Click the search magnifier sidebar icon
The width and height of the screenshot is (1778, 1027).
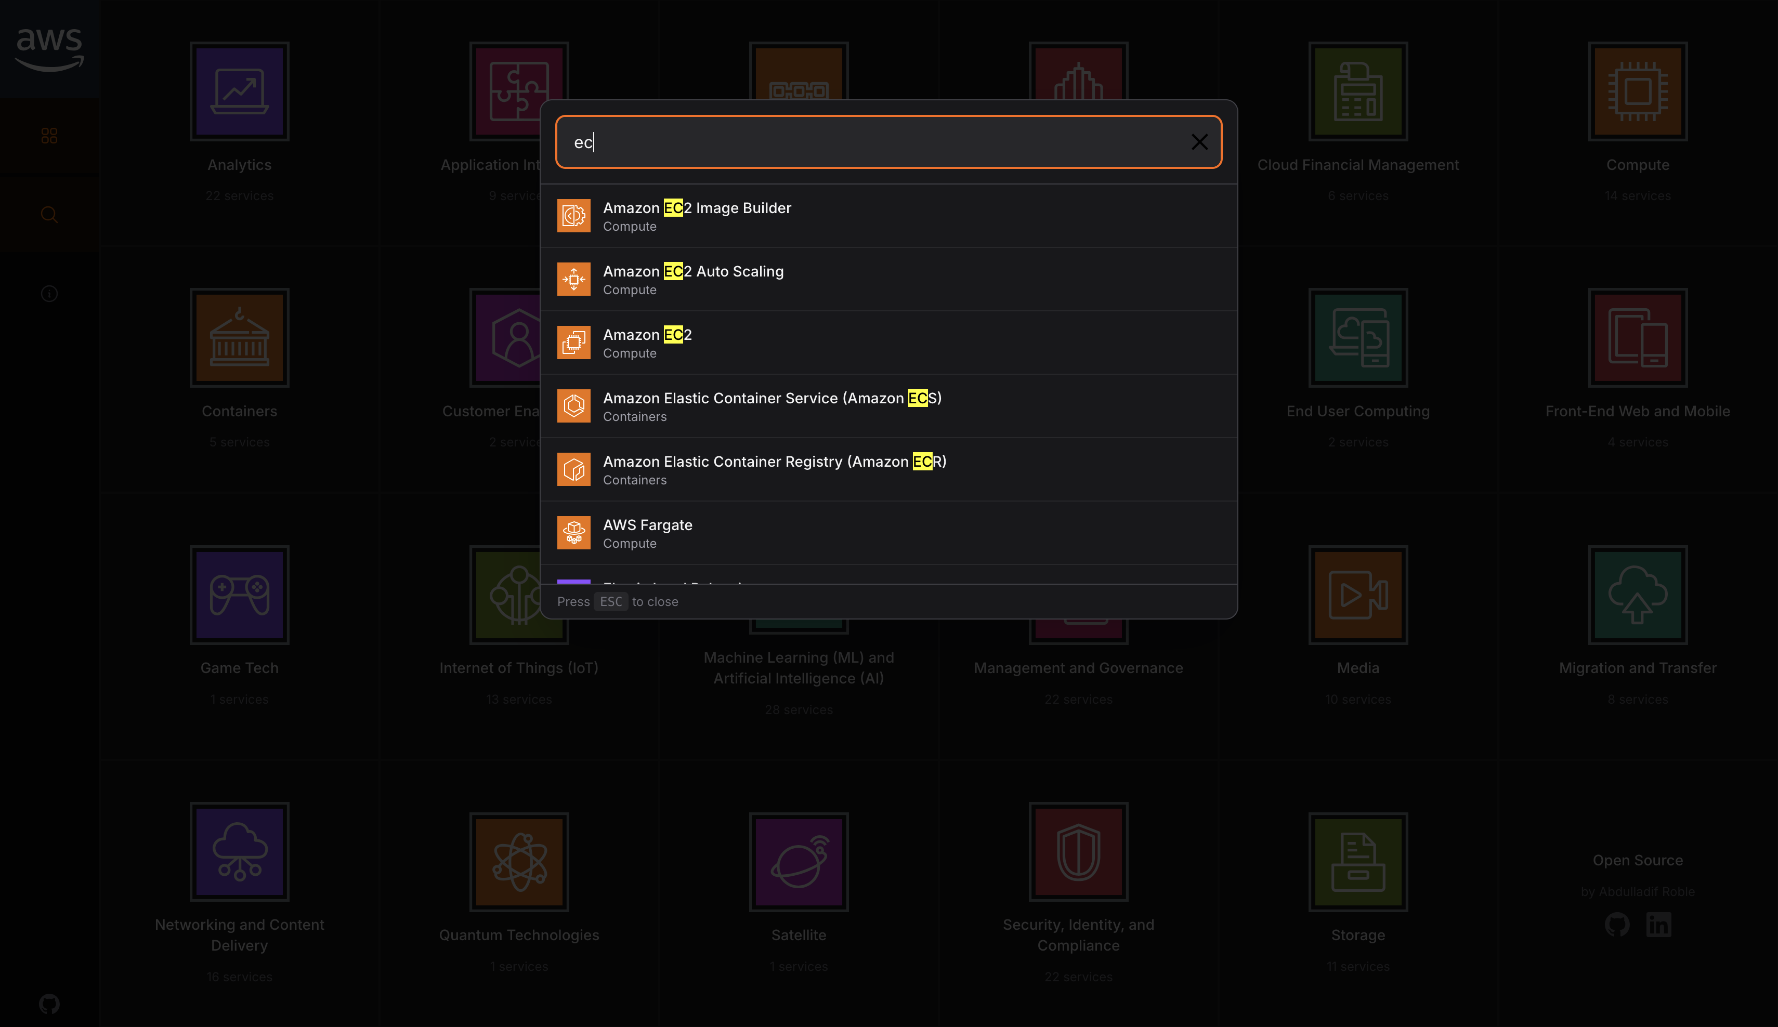pos(49,215)
